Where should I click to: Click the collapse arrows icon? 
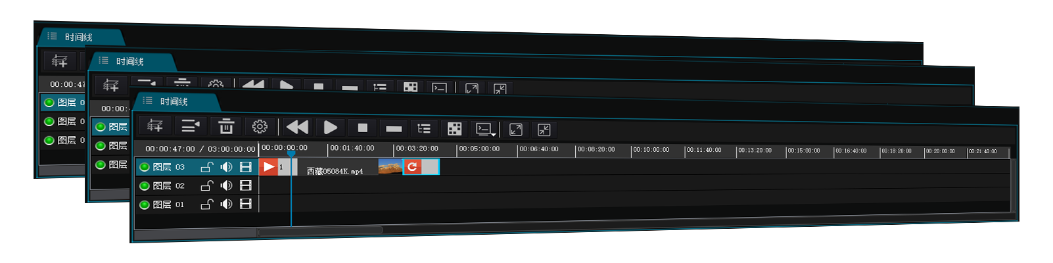click(x=544, y=130)
